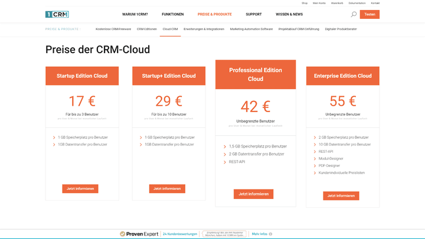Click the 'Preise der CRM-Cloud' heading

pyautogui.click(x=97, y=50)
